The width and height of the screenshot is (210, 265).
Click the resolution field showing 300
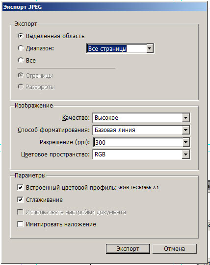(138, 142)
